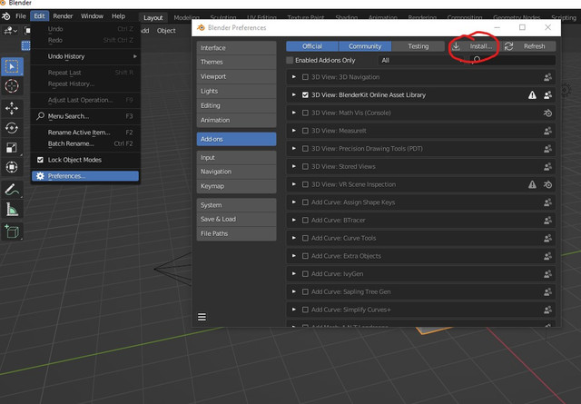Screen dimensions: 581x404
Task: Refresh the add-ons list
Action: coord(528,46)
